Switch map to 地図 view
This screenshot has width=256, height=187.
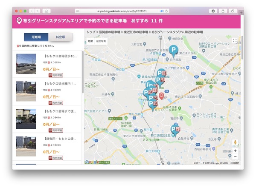[90, 41]
